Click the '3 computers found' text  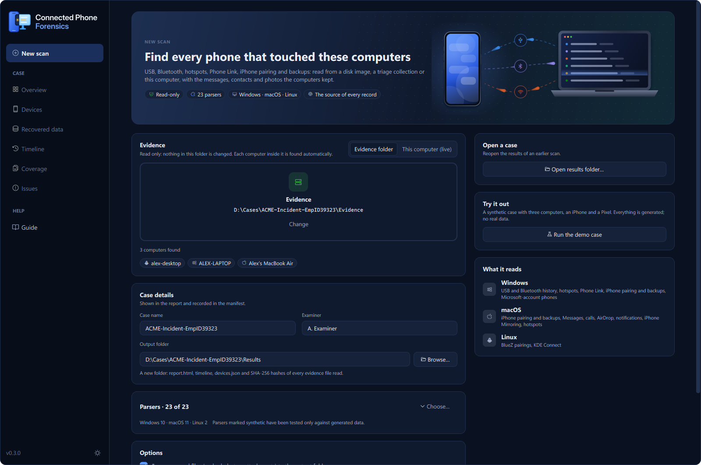coord(160,250)
